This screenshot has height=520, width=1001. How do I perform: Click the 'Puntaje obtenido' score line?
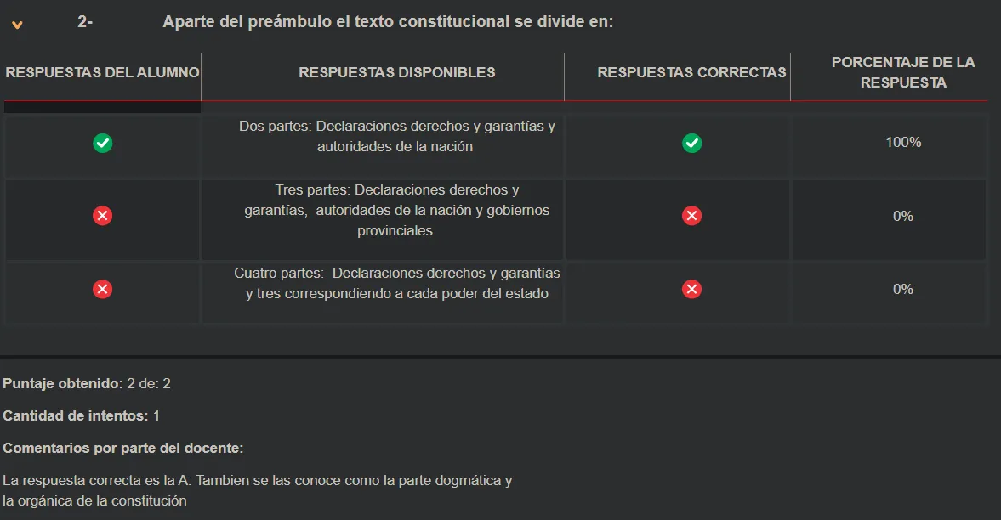87,384
